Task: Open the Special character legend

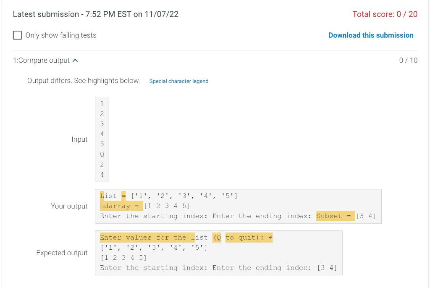Action: [179, 81]
